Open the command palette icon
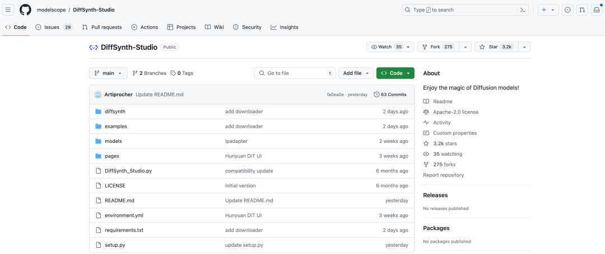The height and width of the screenshot is (254, 605). tap(523, 10)
